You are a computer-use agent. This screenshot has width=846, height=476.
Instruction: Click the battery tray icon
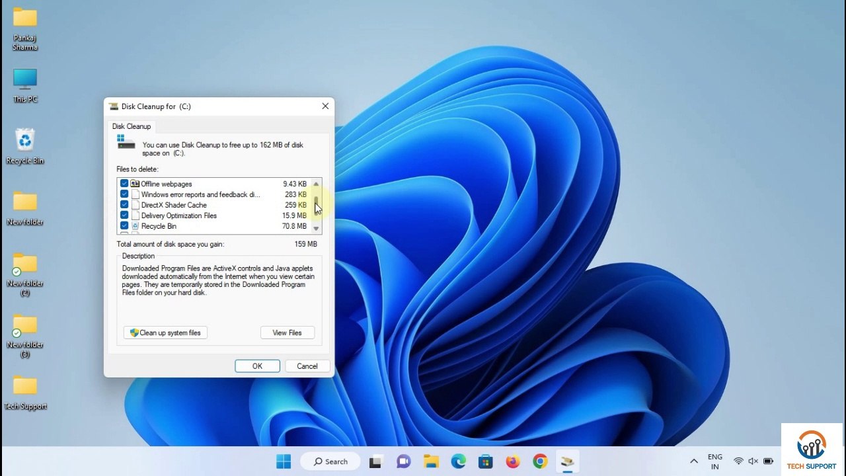[768, 461]
